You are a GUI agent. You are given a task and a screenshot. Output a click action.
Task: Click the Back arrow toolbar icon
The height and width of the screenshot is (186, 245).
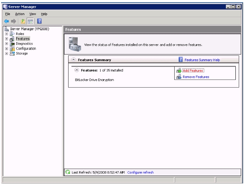click(x=7, y=21)
